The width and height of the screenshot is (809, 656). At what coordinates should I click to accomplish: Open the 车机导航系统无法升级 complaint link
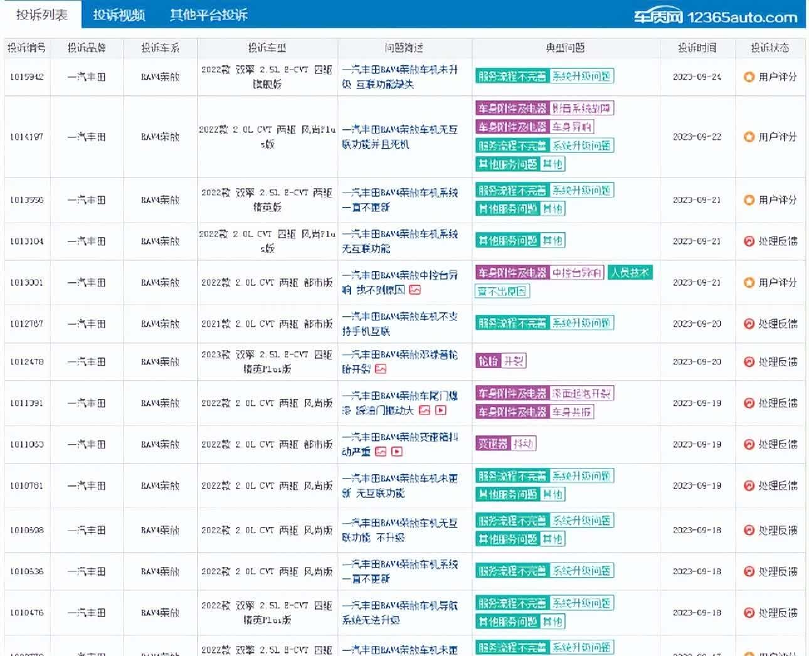tap(400, 613)
